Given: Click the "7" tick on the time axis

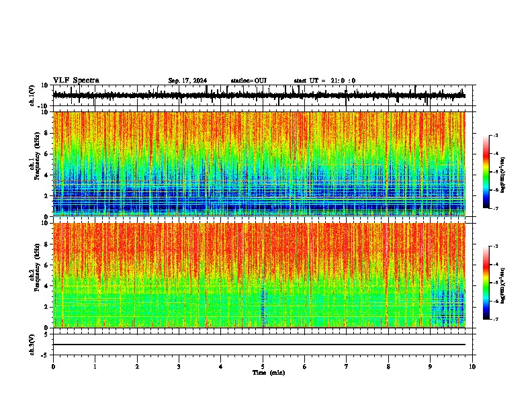Looking at the screenshot, I should pyautogui.click(x=347, y=367).
